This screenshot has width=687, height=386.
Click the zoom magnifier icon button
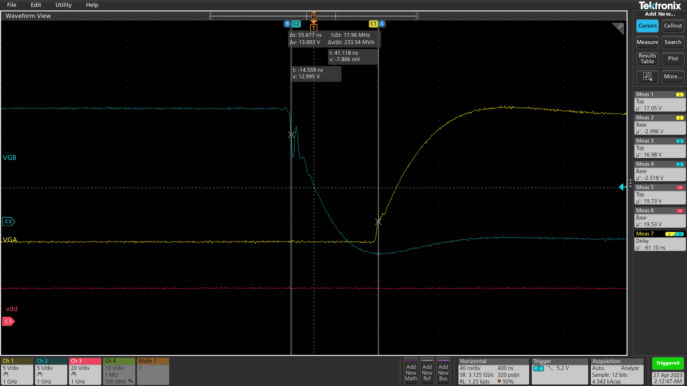click(x=647, y=76)
